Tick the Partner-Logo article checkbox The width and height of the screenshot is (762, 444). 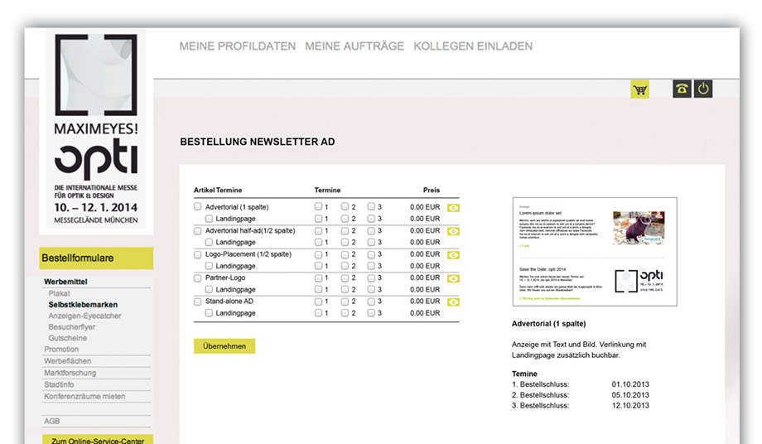198,278
